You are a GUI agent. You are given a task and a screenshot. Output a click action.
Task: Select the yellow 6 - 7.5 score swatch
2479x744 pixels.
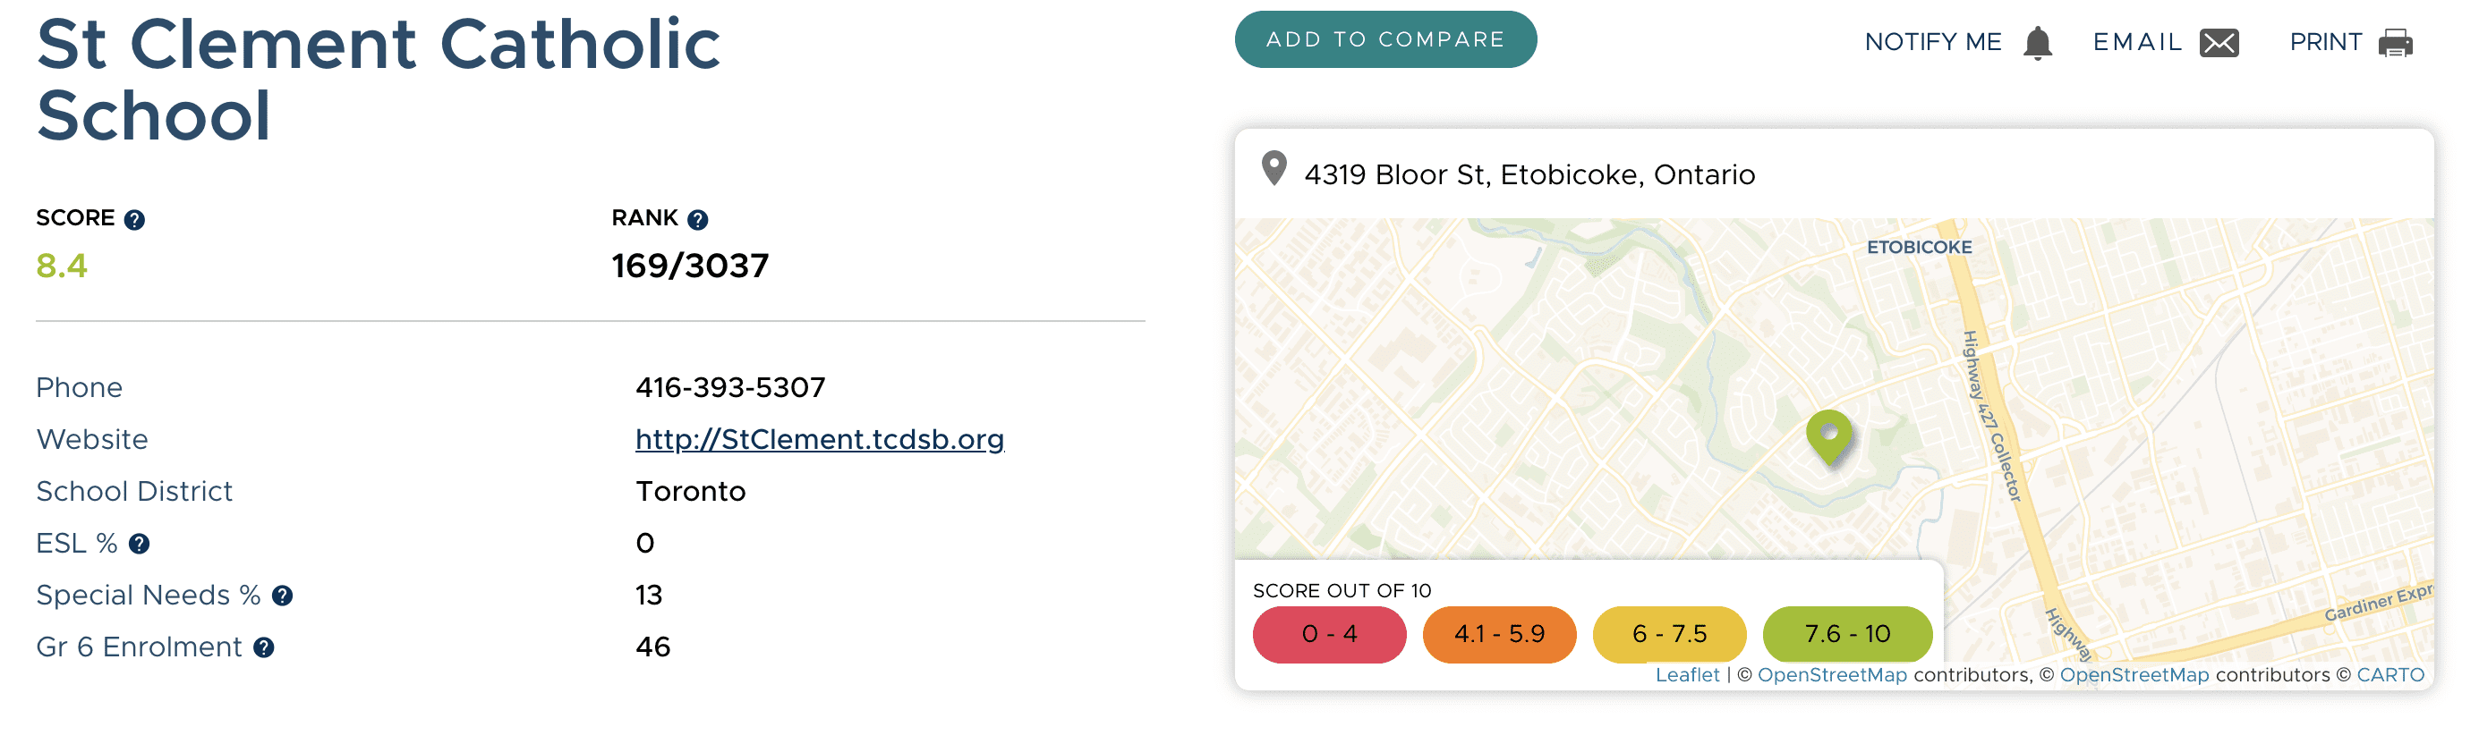tap(1669, 634)
